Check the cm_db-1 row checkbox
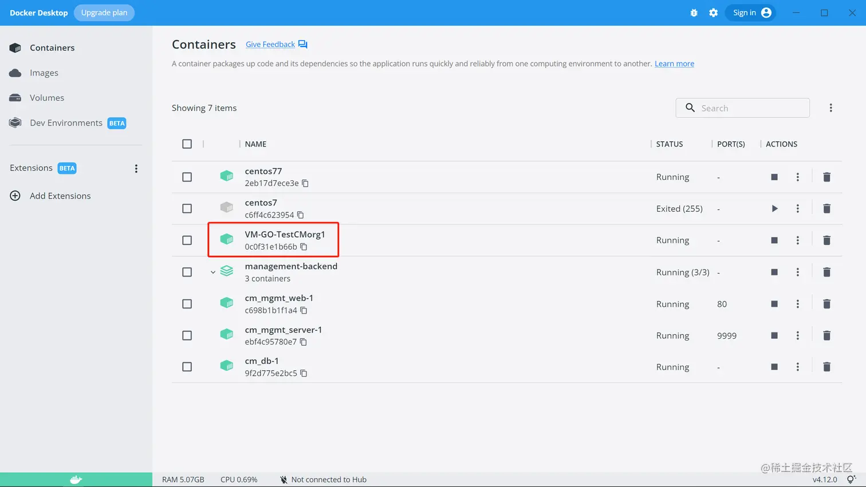 pyautogui.click(x=187, y=367)
